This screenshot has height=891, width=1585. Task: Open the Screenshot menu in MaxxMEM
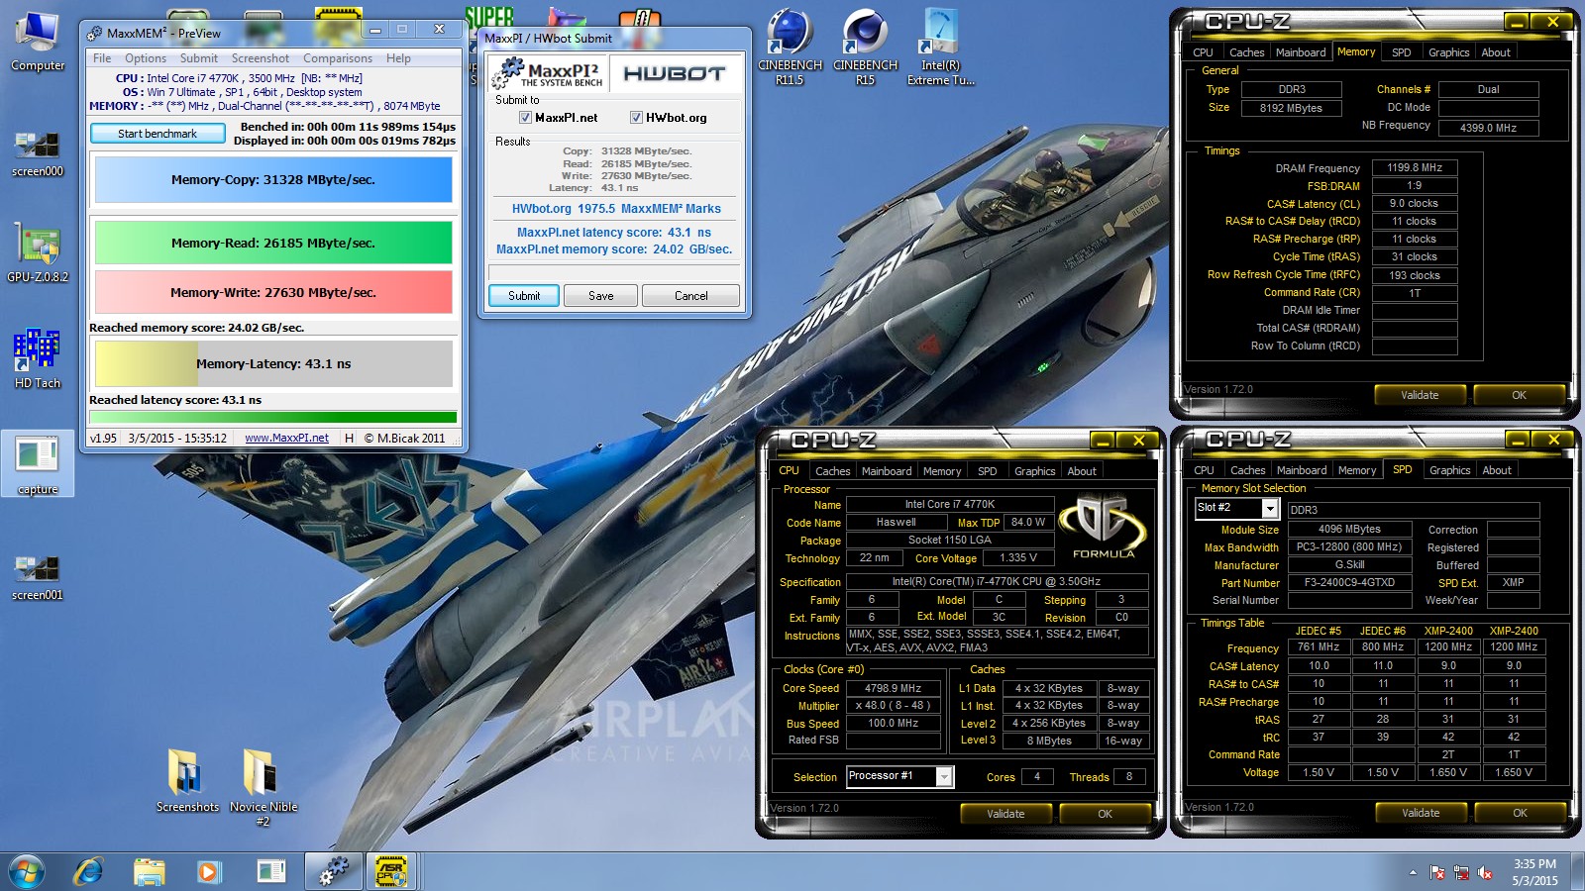coord(261,58)
